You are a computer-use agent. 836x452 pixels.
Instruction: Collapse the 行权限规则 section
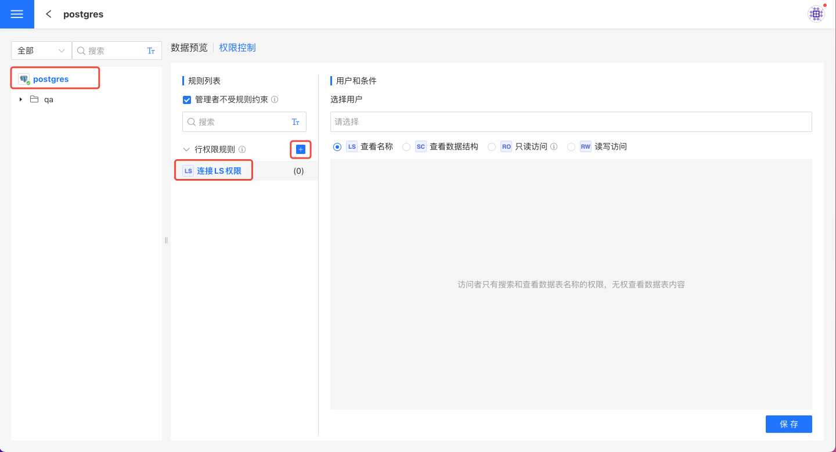coord(186,150)
